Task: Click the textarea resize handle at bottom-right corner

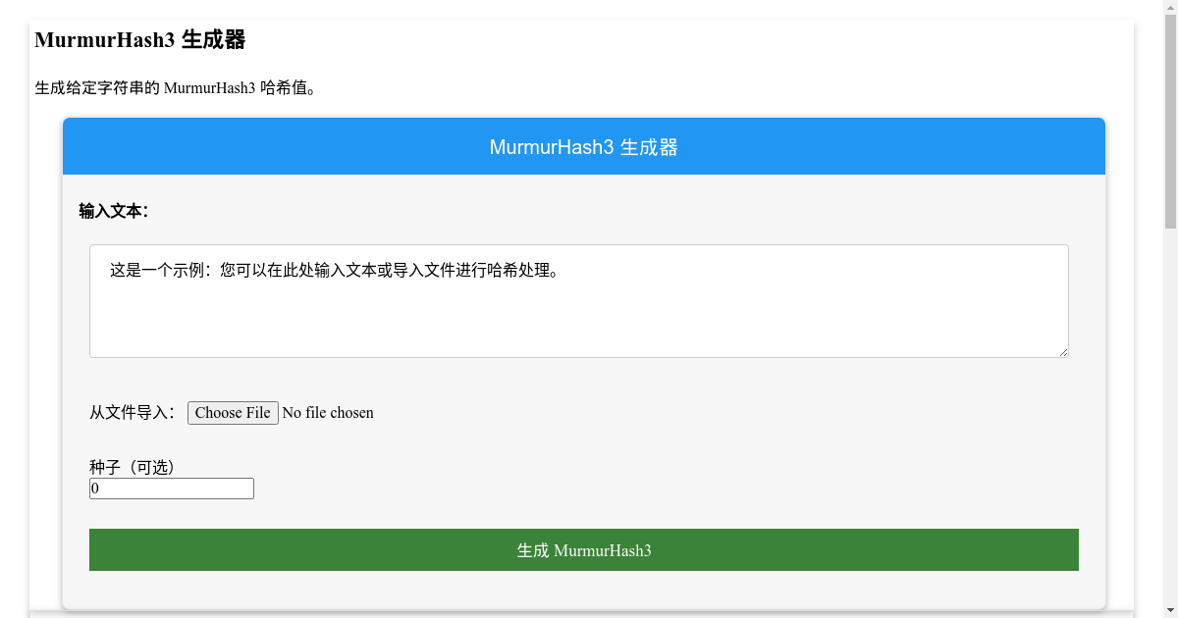Action: point(1063,352)
